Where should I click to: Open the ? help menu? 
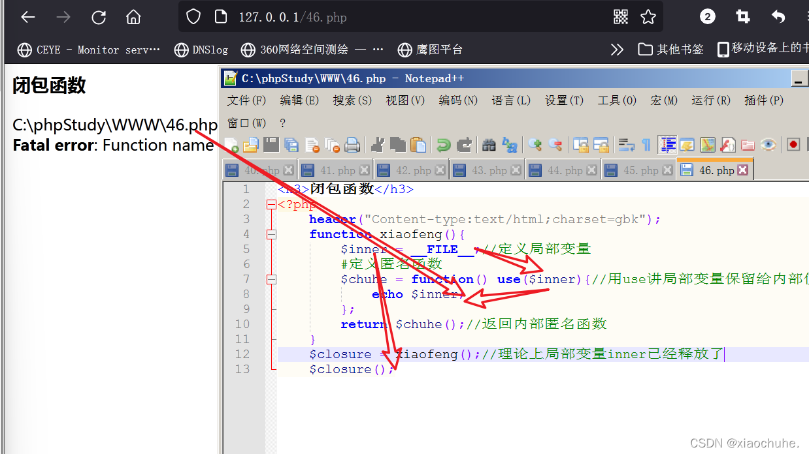pos(282,123)
